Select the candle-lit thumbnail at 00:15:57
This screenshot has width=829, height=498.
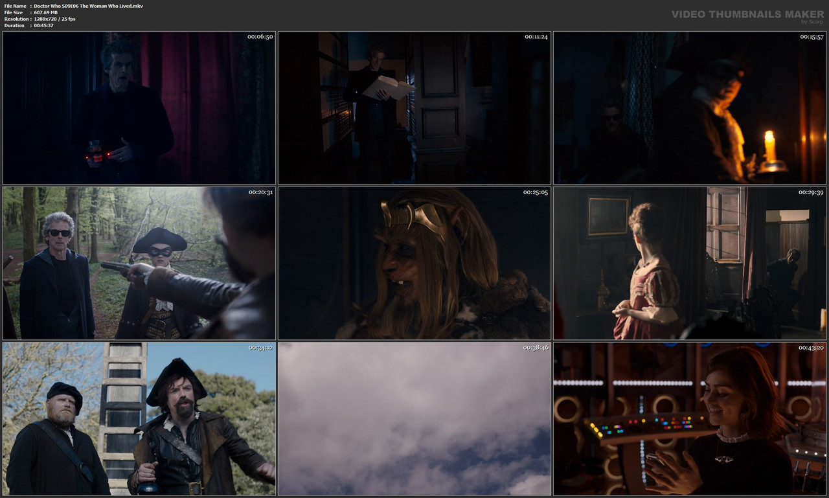[690, 108]
